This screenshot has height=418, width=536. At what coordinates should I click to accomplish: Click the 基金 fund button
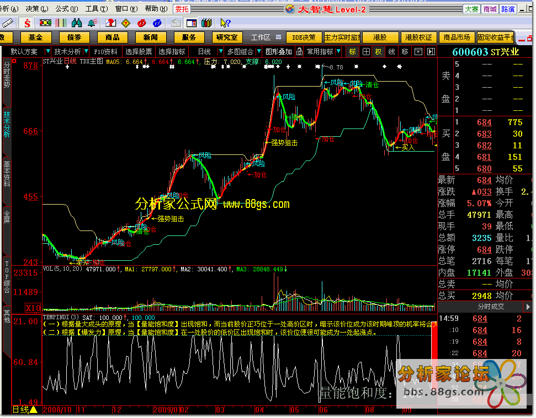pyautogui.click(x=35, y=37)
